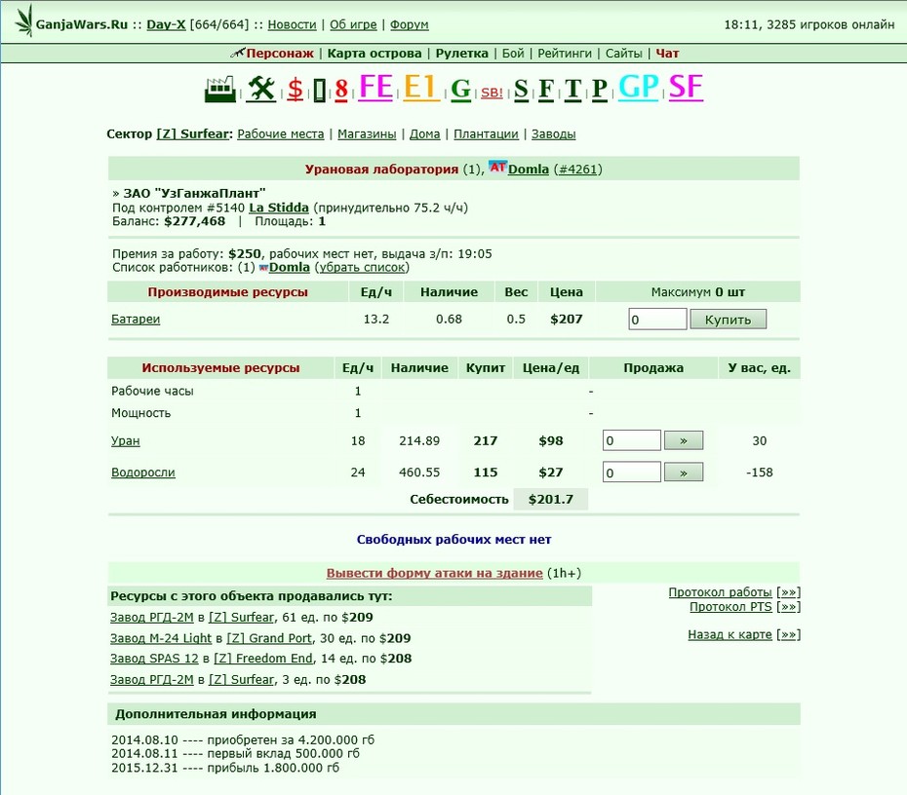Open the Форум link
Image resolution: width=907 pixels, height=795 pixels.
tap(409, 25)
